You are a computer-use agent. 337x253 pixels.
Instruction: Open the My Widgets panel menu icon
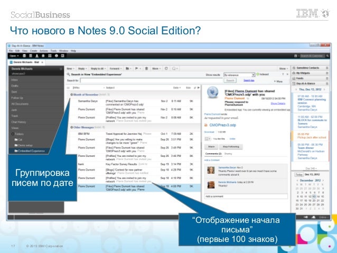(x=327, y=73)
